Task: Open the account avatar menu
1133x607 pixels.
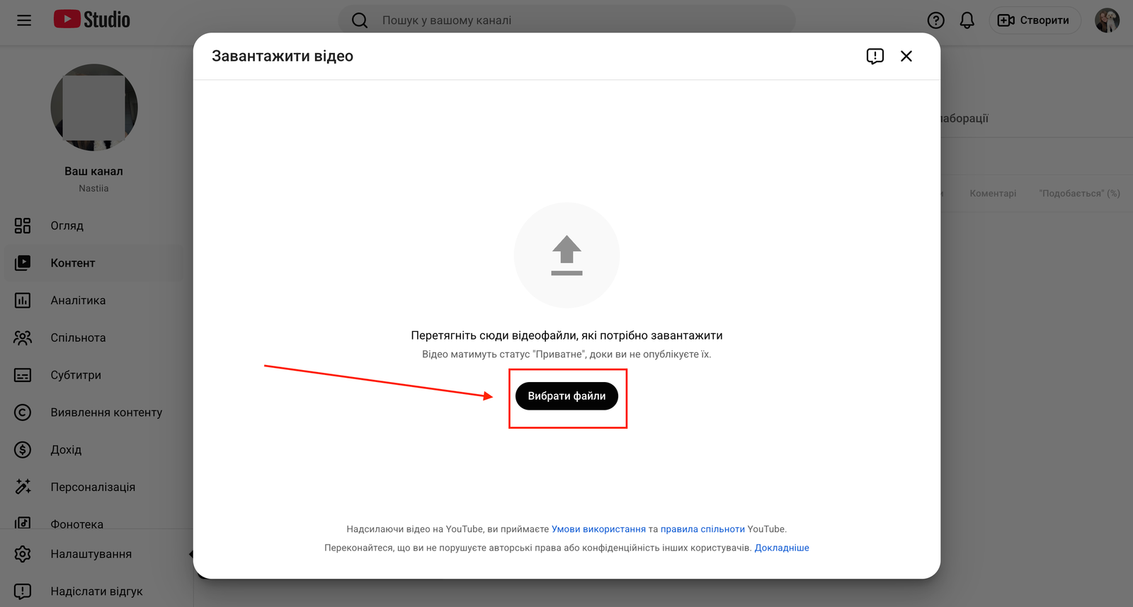Action: click(1107, 21)
